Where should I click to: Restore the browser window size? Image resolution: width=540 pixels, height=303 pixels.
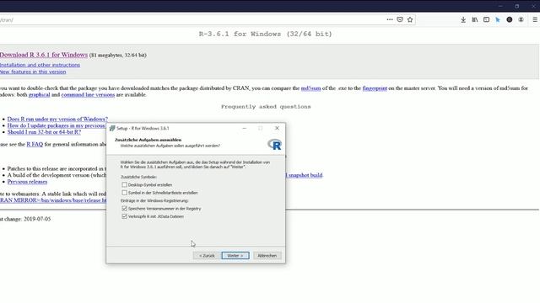517,6
